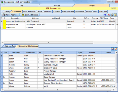
Task: Click right arrow of address grid scrollbar
Action: [x=116, y=43]
